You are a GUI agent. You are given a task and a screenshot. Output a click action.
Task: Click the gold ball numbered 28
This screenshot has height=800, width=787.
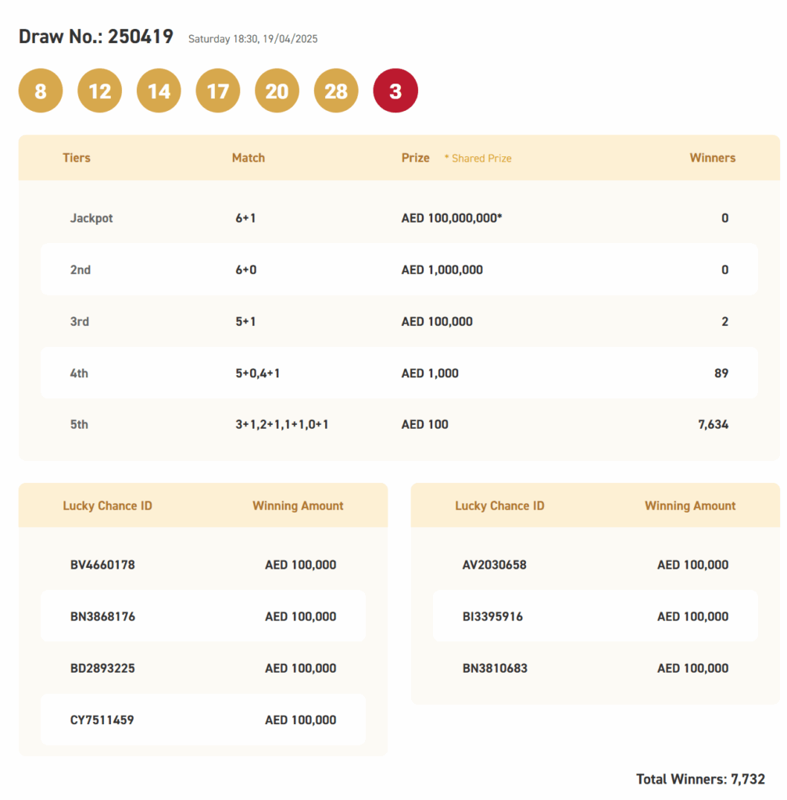click(x=336, y=91)
